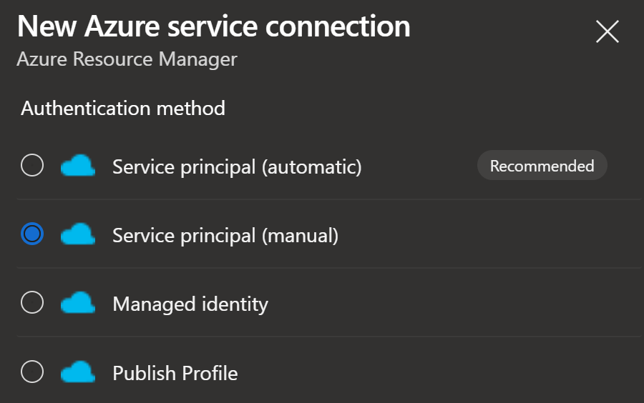This screenshot has width=644, height=403.
Task: Pick the Publish Profile radio button
Action: (32, 372)
